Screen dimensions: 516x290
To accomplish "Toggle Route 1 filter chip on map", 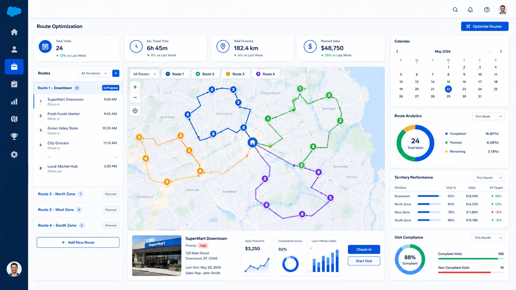I will coord(175,74).
